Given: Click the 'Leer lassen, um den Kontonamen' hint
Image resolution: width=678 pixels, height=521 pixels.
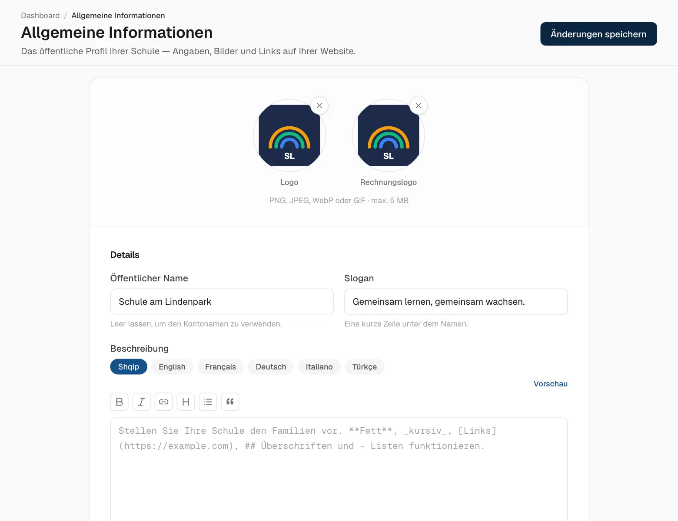Looking at the screenshot, I should point(196,324).
